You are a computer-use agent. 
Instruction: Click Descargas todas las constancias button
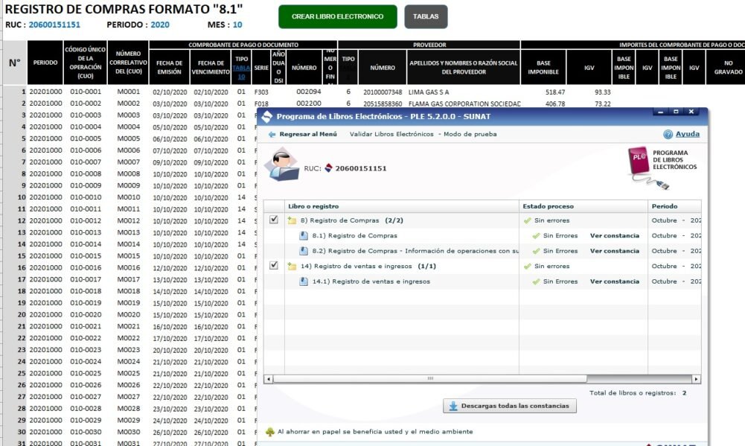tap(510, 406)
